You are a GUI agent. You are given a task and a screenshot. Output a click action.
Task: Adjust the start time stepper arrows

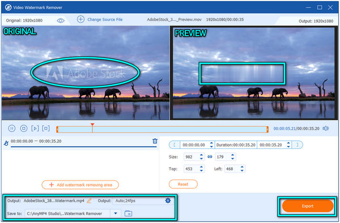[x=211, y=145]
